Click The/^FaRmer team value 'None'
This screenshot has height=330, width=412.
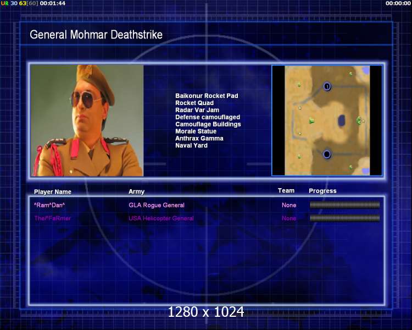pyautogui.click(x=289, y=218)
